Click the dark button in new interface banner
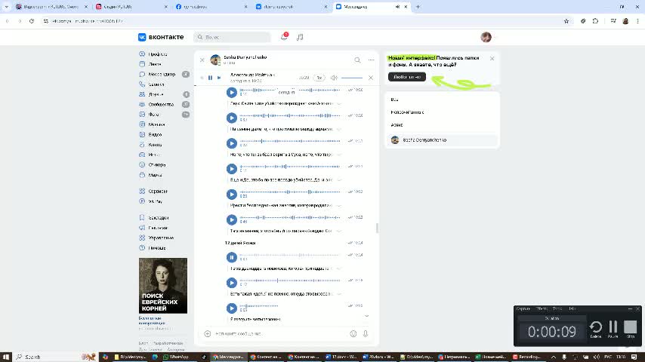Screen dimensions: 645x362 click(x=407, y=77)
